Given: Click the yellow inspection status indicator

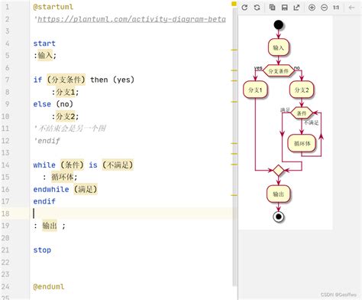Looking at the screenshot, I should point(234,4).
